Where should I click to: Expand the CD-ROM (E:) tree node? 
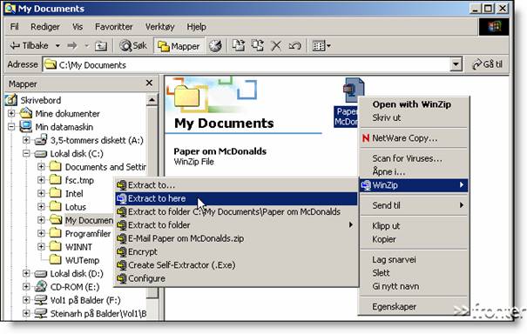coord(26,287)
